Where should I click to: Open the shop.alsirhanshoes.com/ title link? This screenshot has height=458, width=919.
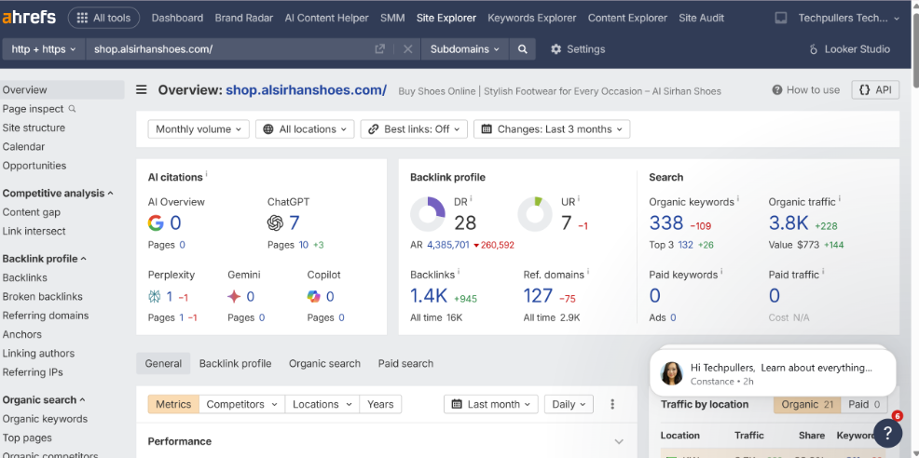tap(306, 90)
